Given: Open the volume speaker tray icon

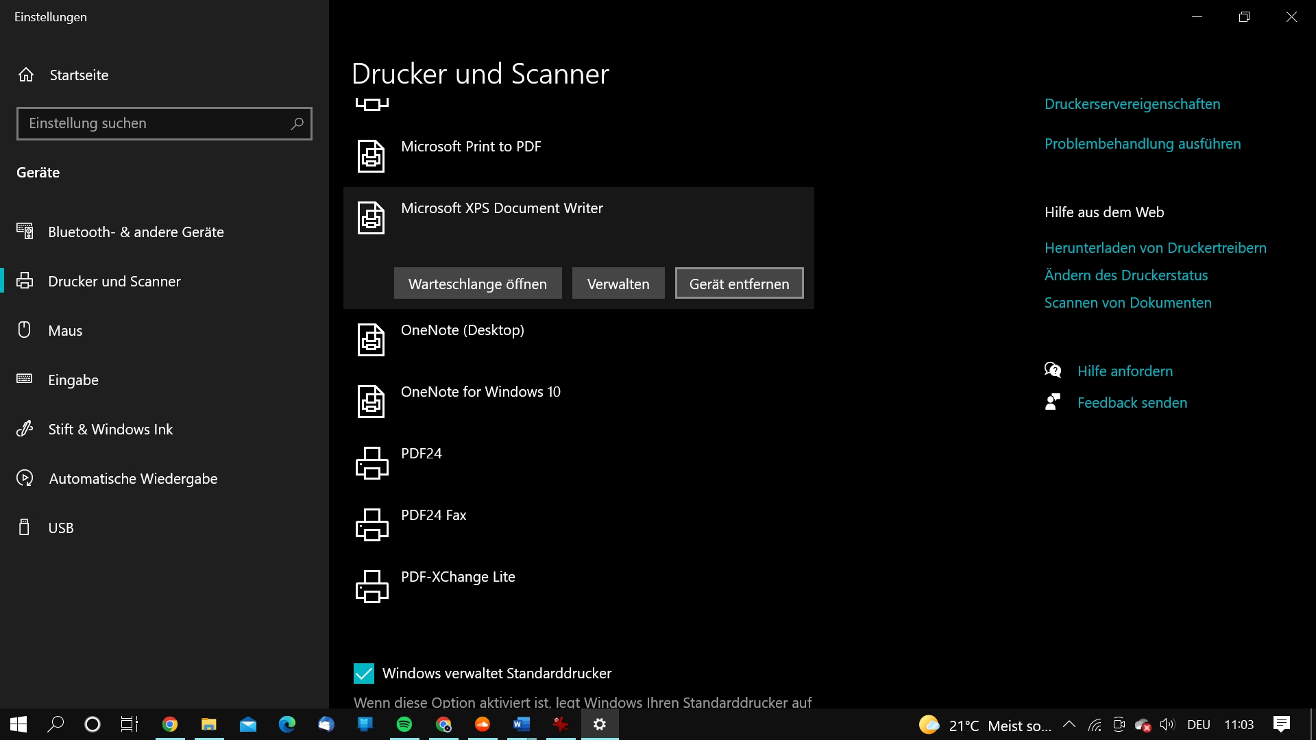Looking at the screenshot, I should [1167, 724].
